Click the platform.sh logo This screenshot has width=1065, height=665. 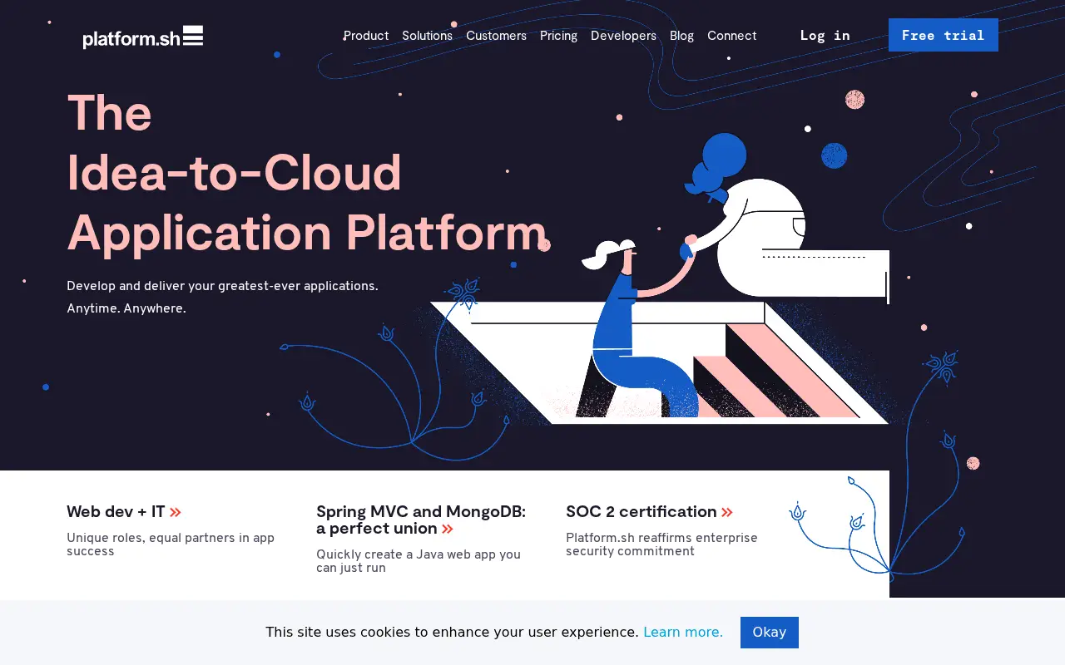[x=143, y=37]
